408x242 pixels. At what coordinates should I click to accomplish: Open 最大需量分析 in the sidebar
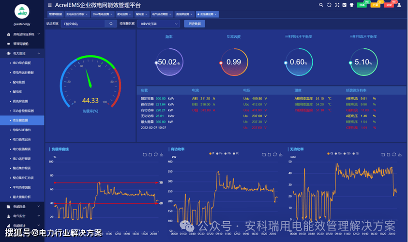tap(22, 197)
